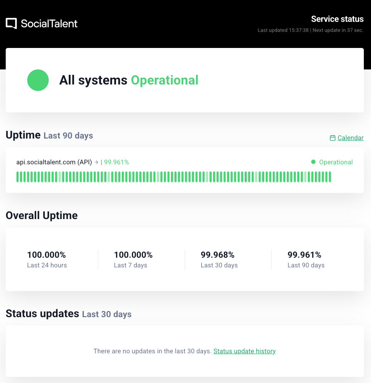Click the small green dot beside Operational
The image size is (371, 383).
[313, 162]
